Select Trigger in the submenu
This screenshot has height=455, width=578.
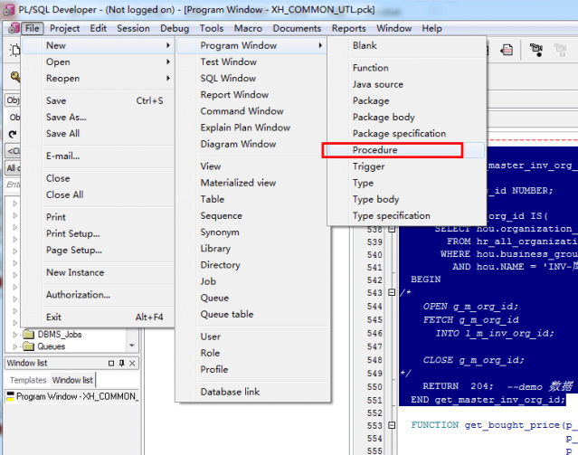(x=405, y=166)
